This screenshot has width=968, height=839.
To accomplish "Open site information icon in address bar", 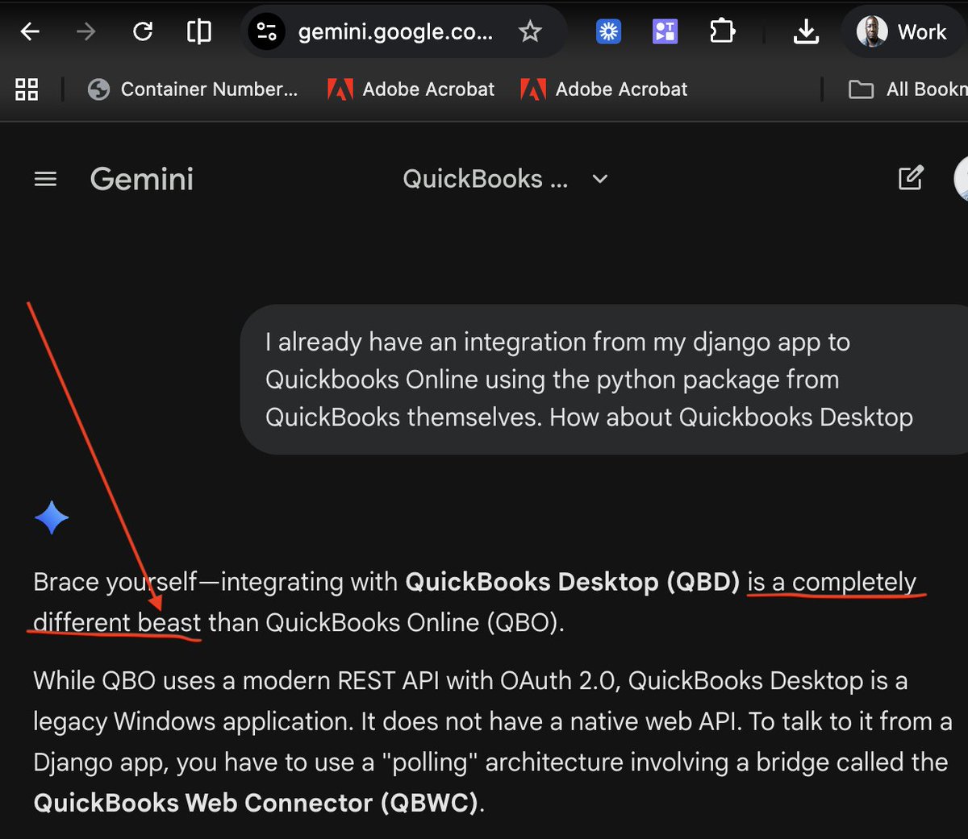I will click(x=266, y=31).
